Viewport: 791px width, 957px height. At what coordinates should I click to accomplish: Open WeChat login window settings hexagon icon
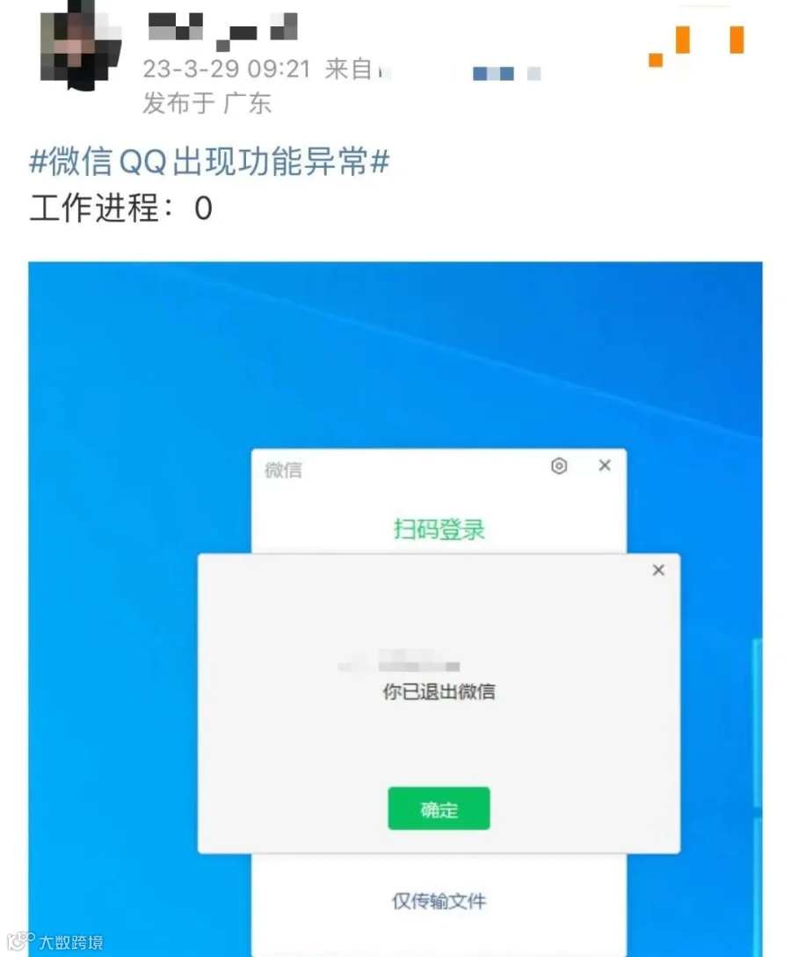(559, 466)
